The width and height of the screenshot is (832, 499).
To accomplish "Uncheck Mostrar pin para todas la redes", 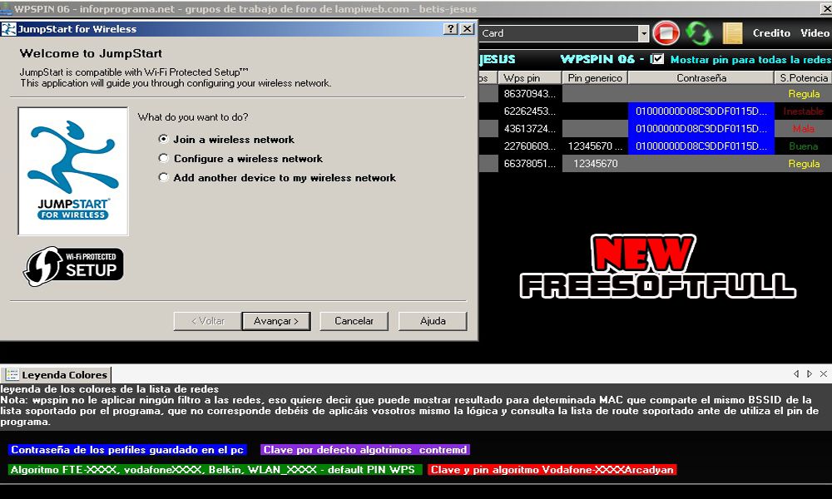I will [658, 60].
